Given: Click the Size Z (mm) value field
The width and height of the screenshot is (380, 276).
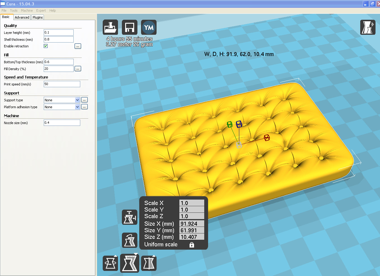Looking at the screenshot, I should click(x=192, y=237).
